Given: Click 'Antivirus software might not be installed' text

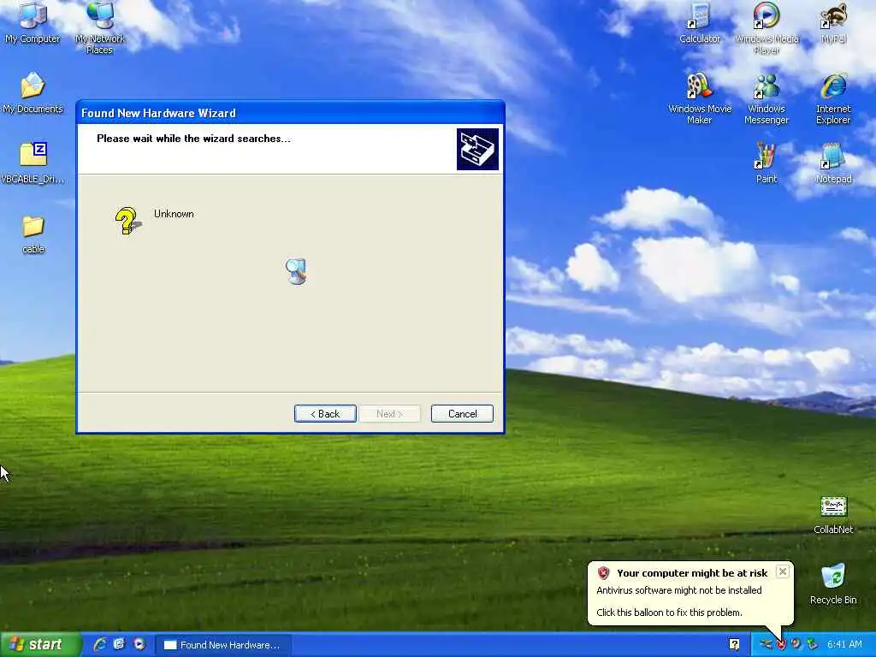Looking at the screenshot, I should pyautogui.click(x=678, y=590).
